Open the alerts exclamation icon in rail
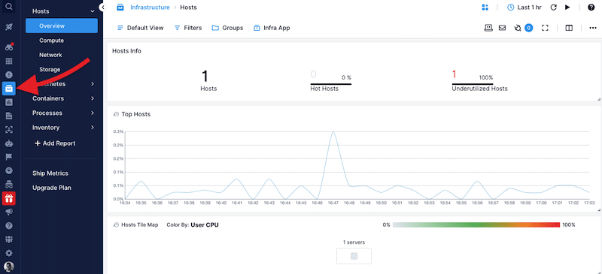The height and width of the screenshot is (274, 602). [9, 75]
